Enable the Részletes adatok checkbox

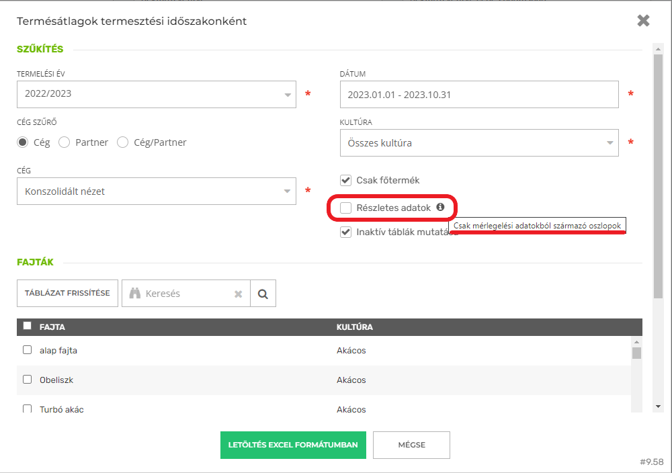tap(346, 208)
